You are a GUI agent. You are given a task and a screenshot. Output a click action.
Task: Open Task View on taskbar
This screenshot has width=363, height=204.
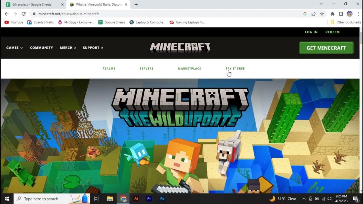[96, 199]
